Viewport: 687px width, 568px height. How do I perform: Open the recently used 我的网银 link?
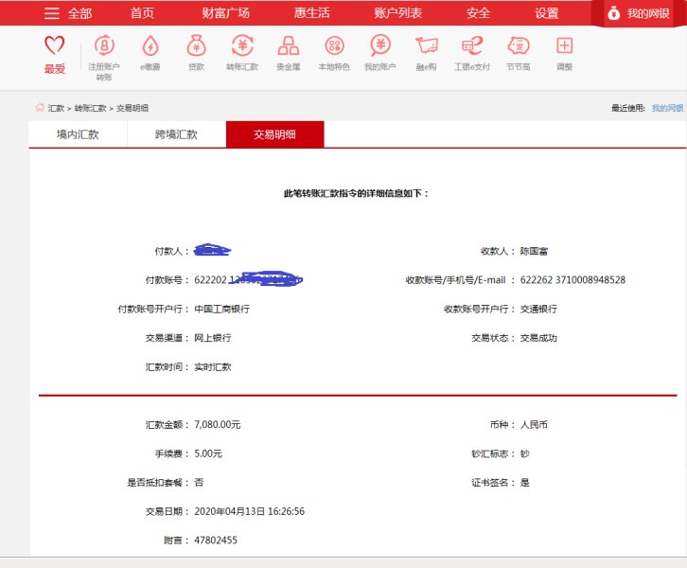667,108
